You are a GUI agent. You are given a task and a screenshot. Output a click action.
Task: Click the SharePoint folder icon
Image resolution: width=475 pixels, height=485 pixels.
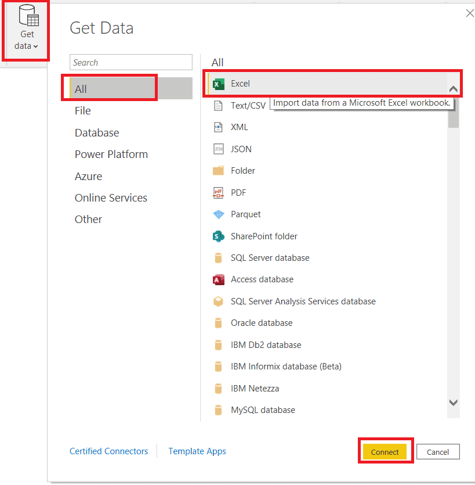click(219, 236)
